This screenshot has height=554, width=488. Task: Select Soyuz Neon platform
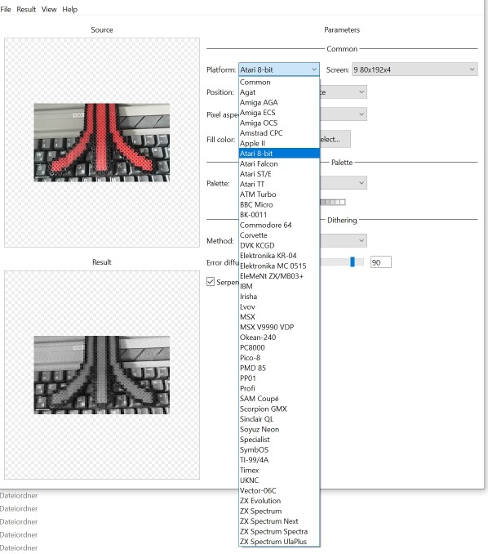coord(279,430)
